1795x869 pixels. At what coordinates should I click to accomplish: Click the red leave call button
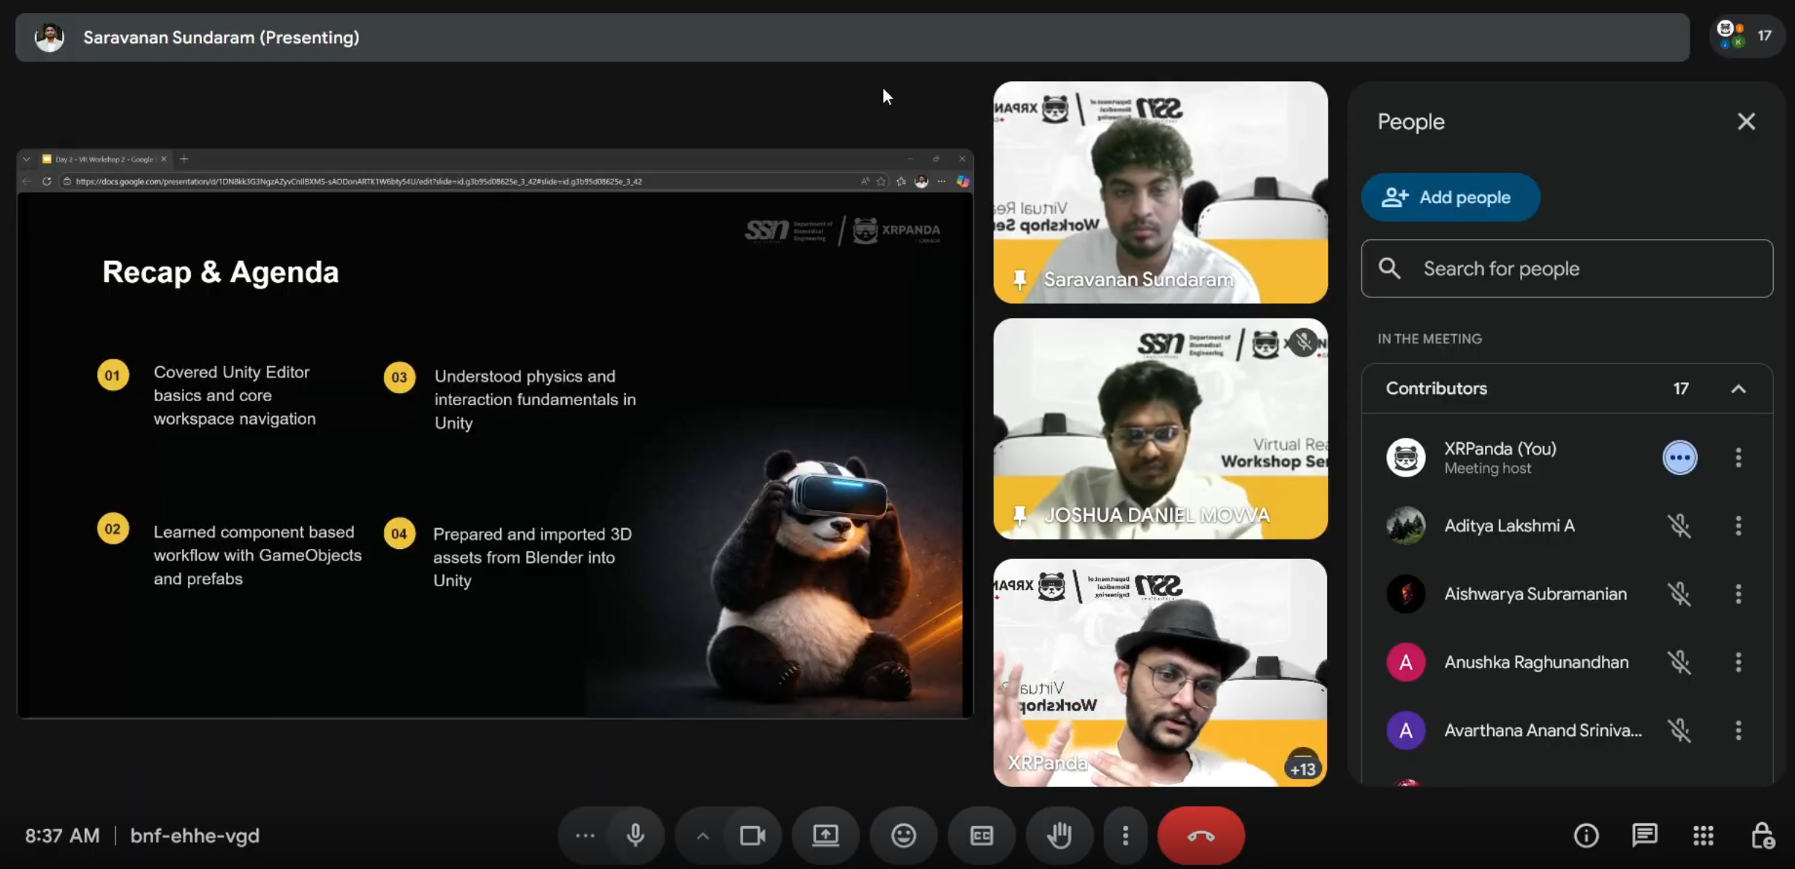point(1201,835)
